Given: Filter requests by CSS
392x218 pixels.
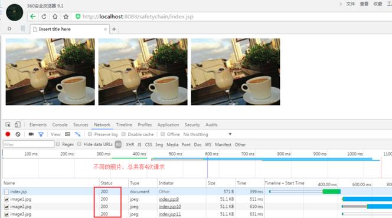Looking at the screenshot, I should click(149, 145).
